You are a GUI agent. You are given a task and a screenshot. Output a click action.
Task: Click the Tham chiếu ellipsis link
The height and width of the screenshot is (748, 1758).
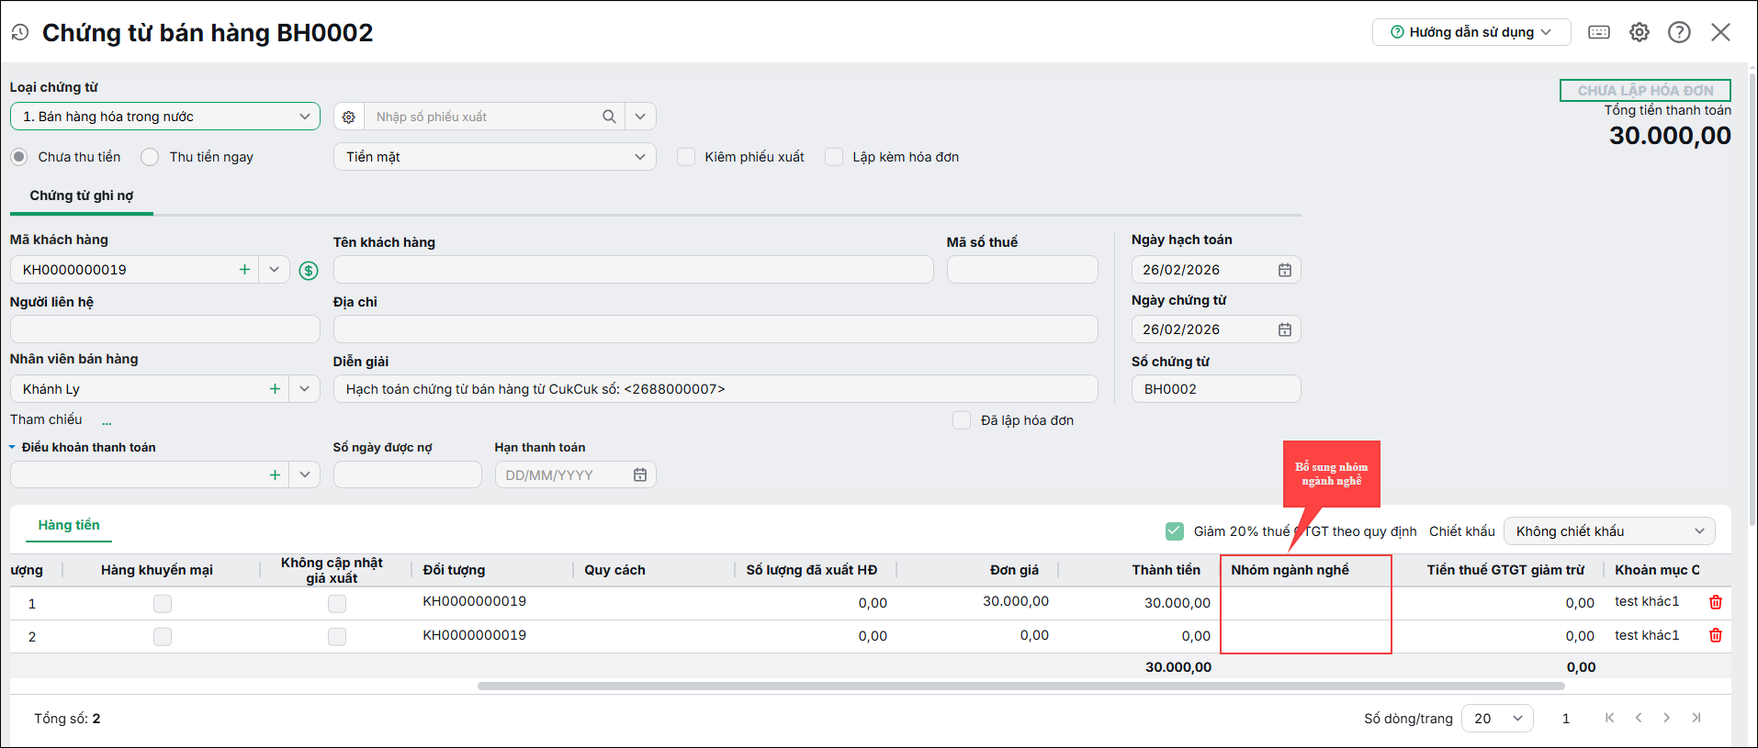(x=107, y=422)
